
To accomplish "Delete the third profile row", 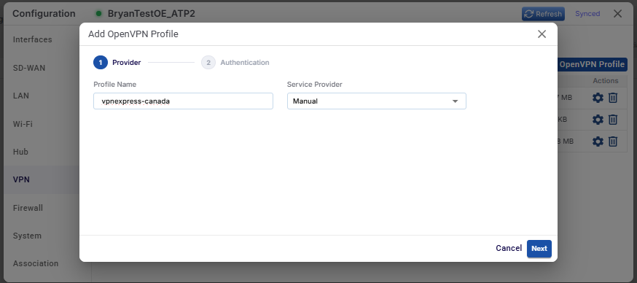I will 613,141.
